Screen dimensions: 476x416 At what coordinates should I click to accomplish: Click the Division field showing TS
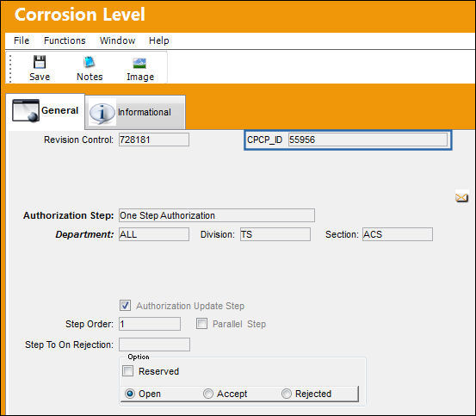(275, 234)
